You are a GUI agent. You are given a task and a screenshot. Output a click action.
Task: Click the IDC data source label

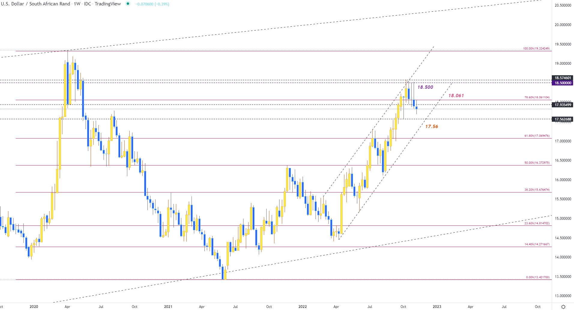point(87,4)
